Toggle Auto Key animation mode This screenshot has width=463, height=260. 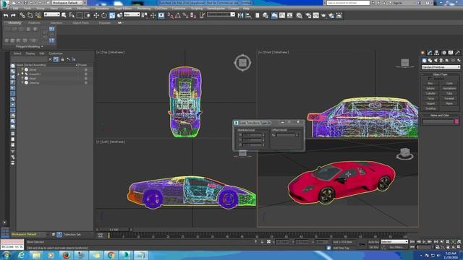[x=373, y=242]
